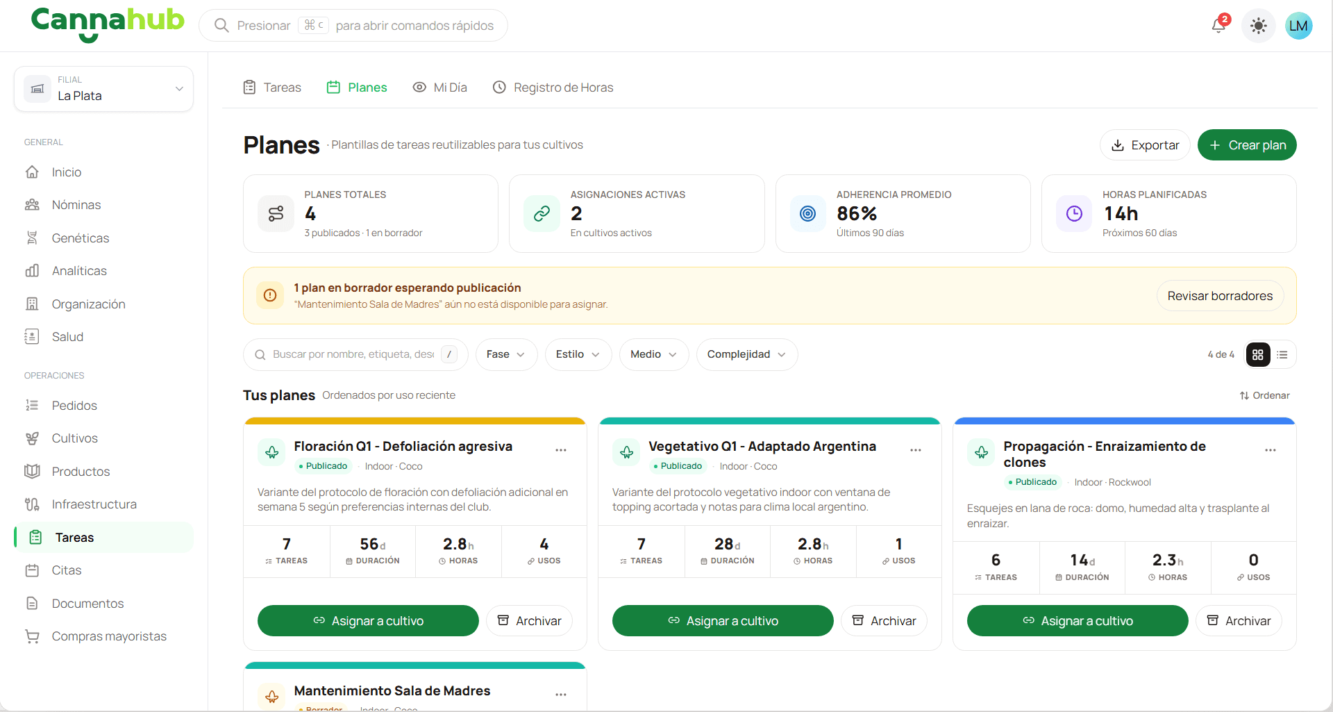
Task: Archive the Propagación plan
Action: point(1239,620)
